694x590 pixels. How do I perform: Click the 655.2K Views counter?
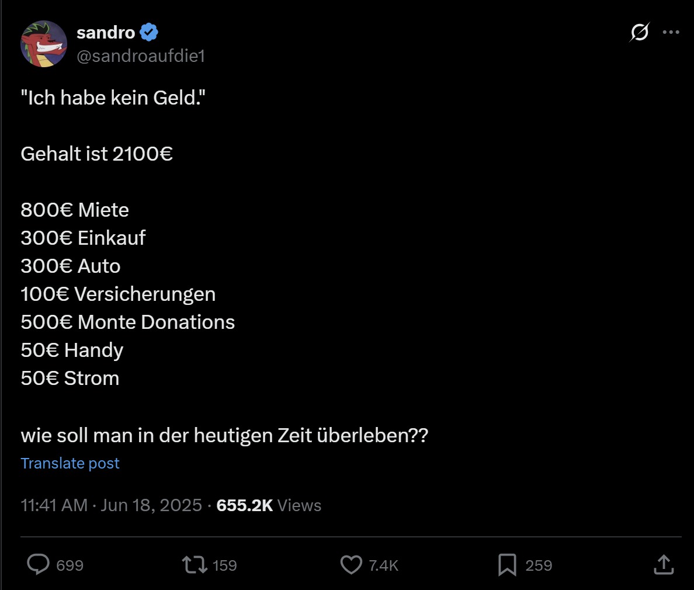[269, 505]
